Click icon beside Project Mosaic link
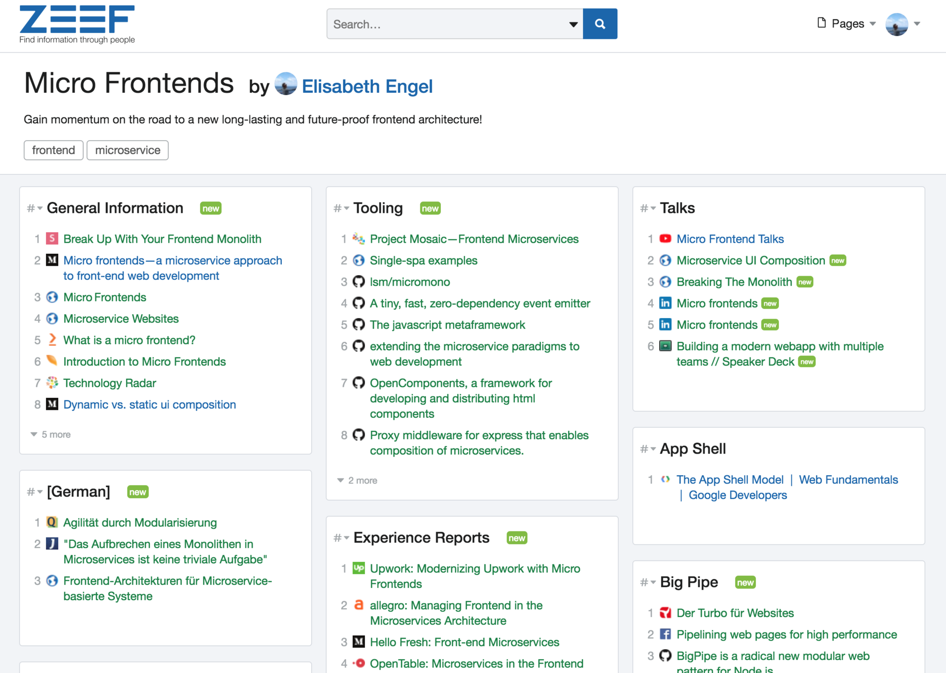This screenshot has height=673, width=946. tap(359, 238)
